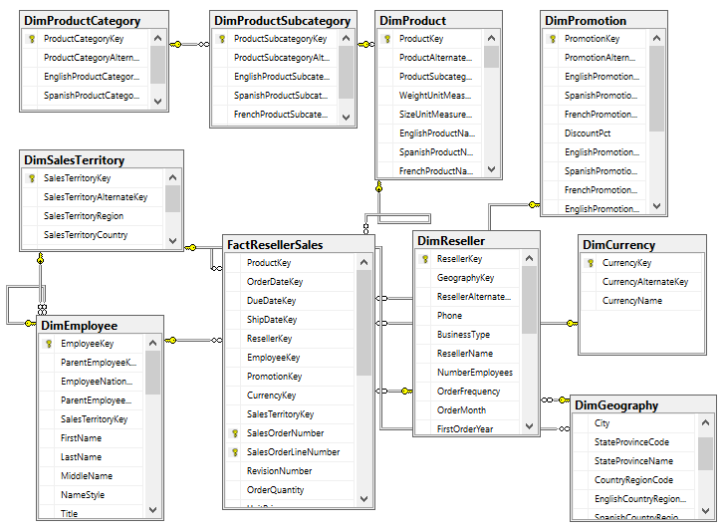The width and height of the screenshot is (725, 532).
Task: Select relationship key endpoint at DimProduct left edge
Action: click(366, 45)
